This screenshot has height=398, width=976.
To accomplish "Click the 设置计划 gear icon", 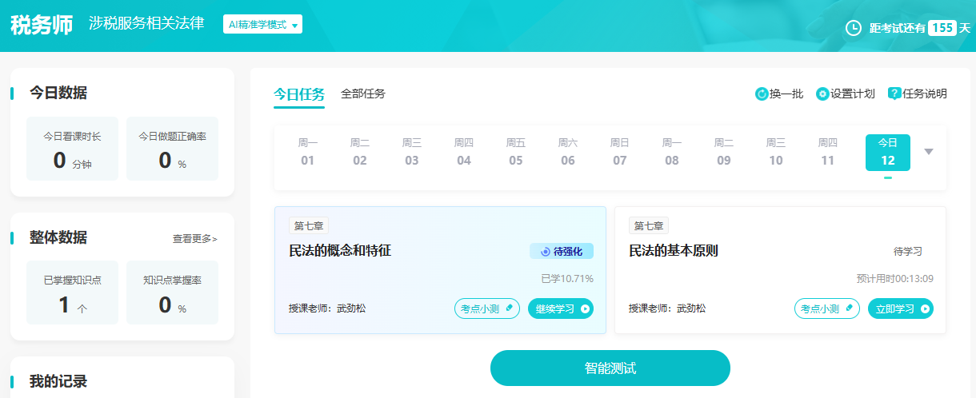I will click(x=822, y=94).
